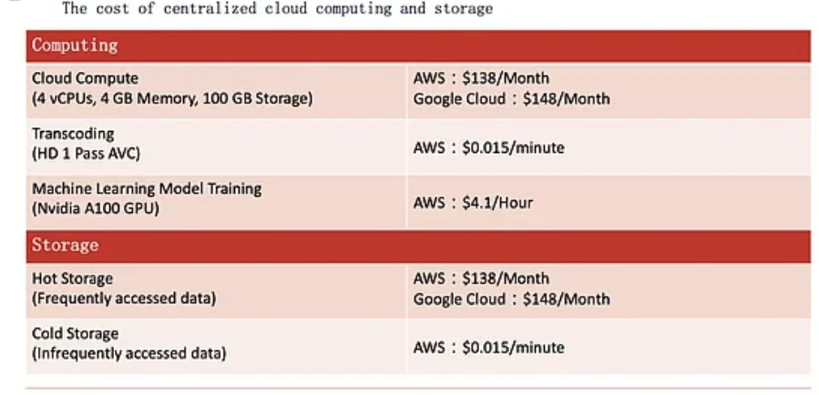Screen dimensions: 819x395
Task: Click the 4 vCPUs specification text
Action: coord(172,98)
